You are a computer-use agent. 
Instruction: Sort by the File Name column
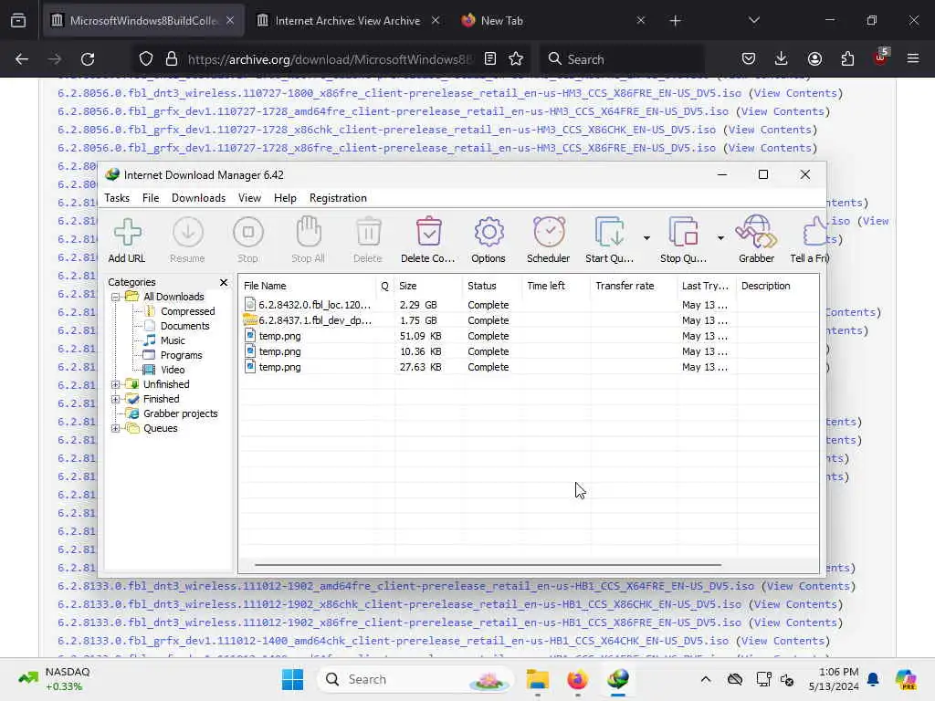[307, 286]
